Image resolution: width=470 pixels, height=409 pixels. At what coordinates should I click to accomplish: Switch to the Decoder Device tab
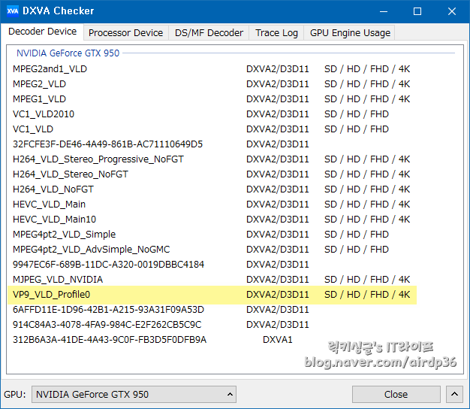[x=42, y=32]
